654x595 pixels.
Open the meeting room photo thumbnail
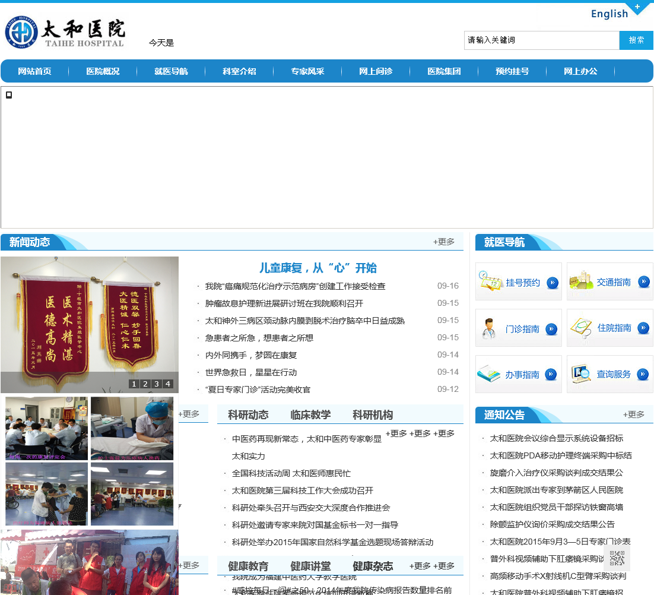[x=47, y=429]
